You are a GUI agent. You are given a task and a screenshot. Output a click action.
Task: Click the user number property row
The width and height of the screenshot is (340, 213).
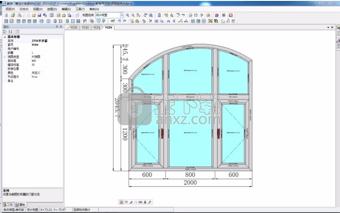click(33, 49)
